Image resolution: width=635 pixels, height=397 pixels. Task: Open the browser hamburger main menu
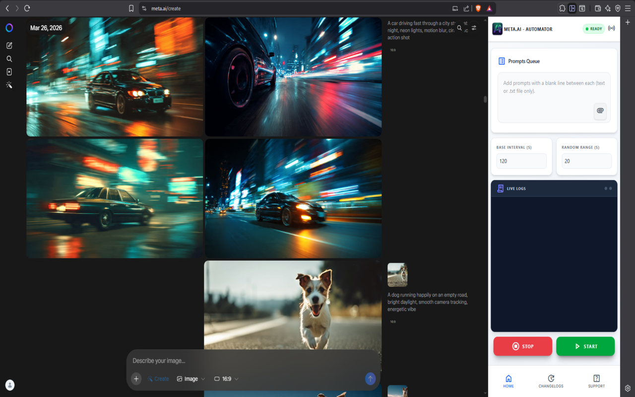coord(628,8)
